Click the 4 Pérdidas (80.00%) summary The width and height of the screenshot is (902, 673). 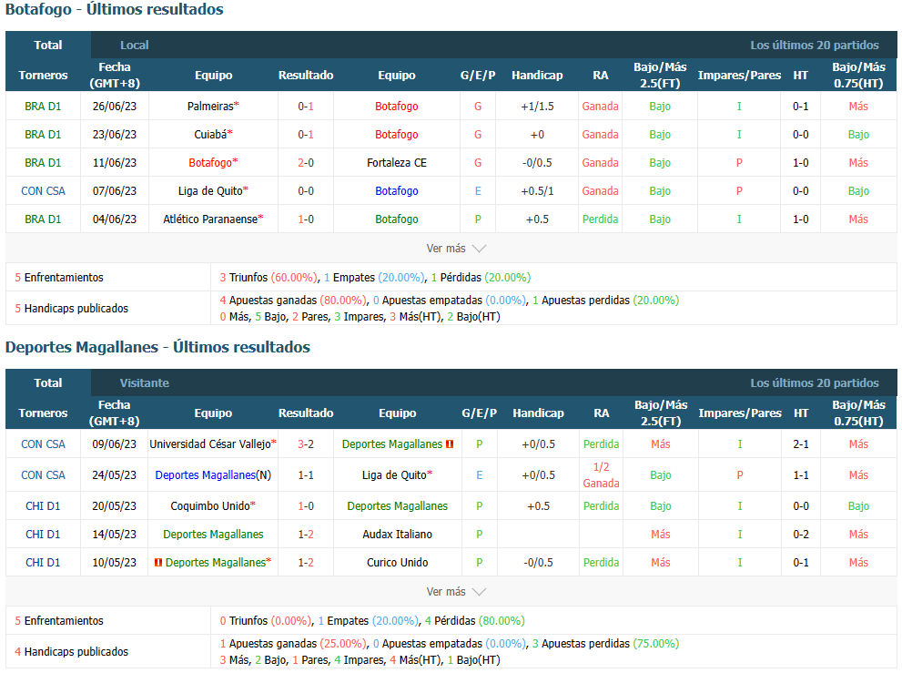pos(474,620)
